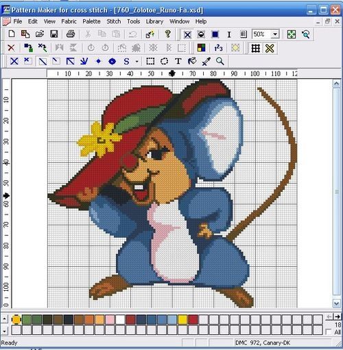Click the zoom previous magnifier icon
This screenshot has height=350, width=343.
[x=305, y=34]
